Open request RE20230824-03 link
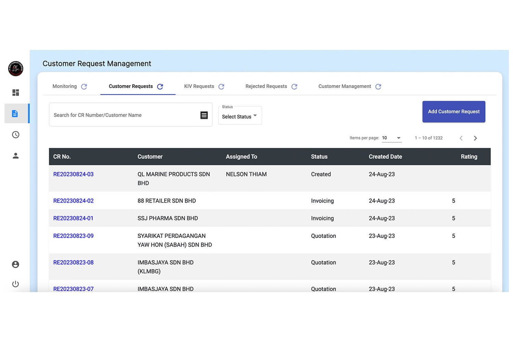 click(73, 174)
